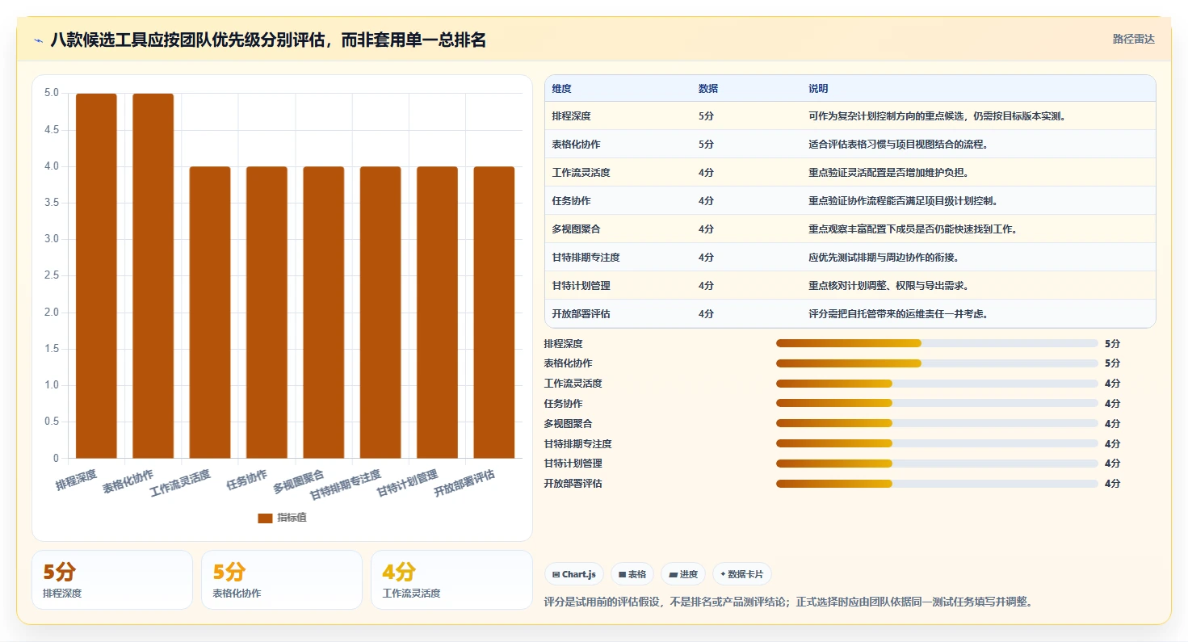
Task: Click the 4分 value beside 任务协作 progress bar
Action: tap(1112, 404)
